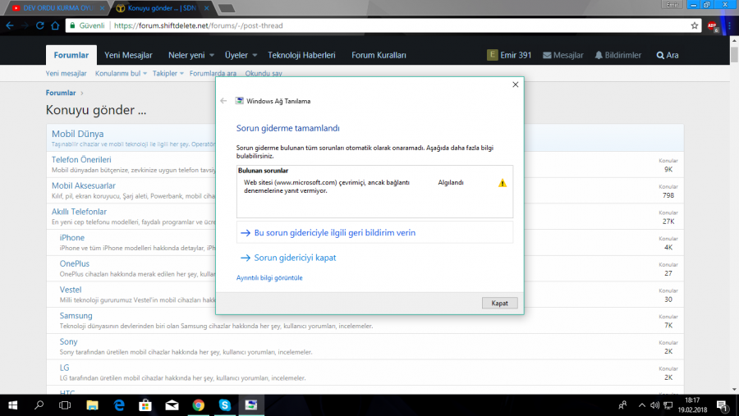Viewport: 739px width, 416px height.
Task: Open Skype from taskbar
Action: [225, 405]
